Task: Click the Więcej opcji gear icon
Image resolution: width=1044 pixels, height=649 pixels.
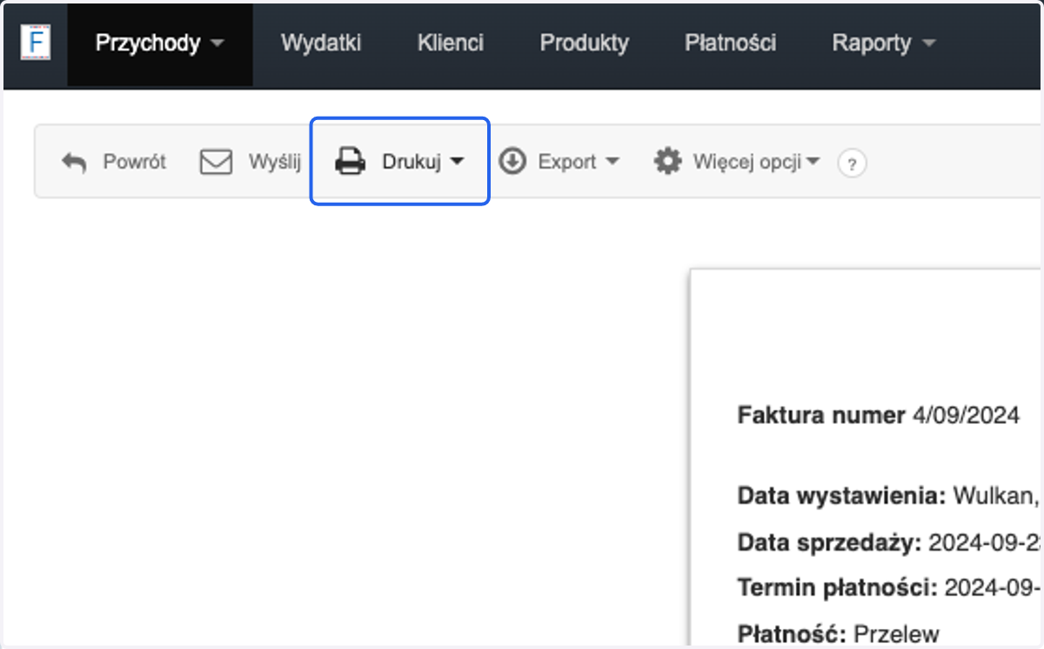Action: (x=668, y=162)
